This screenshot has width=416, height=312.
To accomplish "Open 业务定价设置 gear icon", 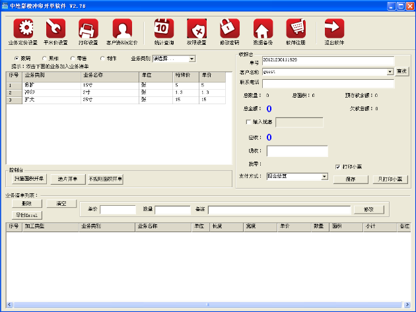I will 24,29.
